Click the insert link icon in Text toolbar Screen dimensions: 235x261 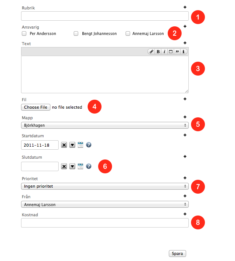click(x=152, y=52)
